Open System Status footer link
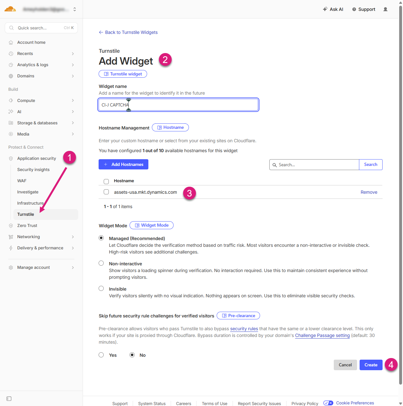 point(152,403)
